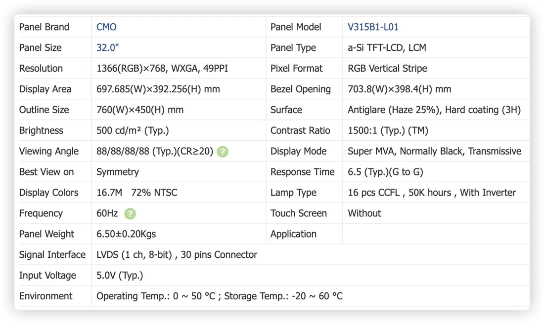Screen dimensions: 544x324
Task: Select the Display Colors label
Action: pyautogui.click(x=48, y=193)
